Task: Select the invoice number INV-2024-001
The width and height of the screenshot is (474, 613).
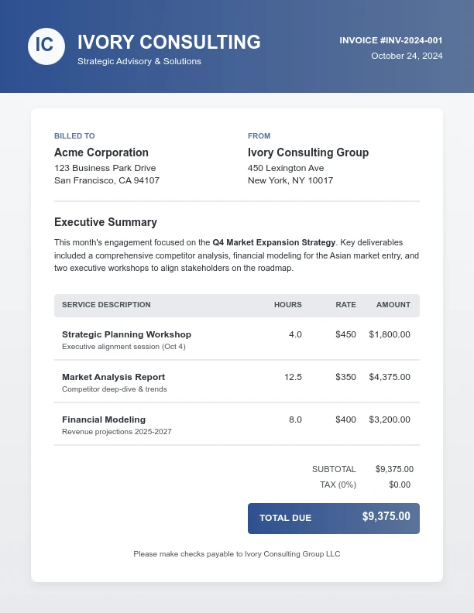Action: [391, 40]
